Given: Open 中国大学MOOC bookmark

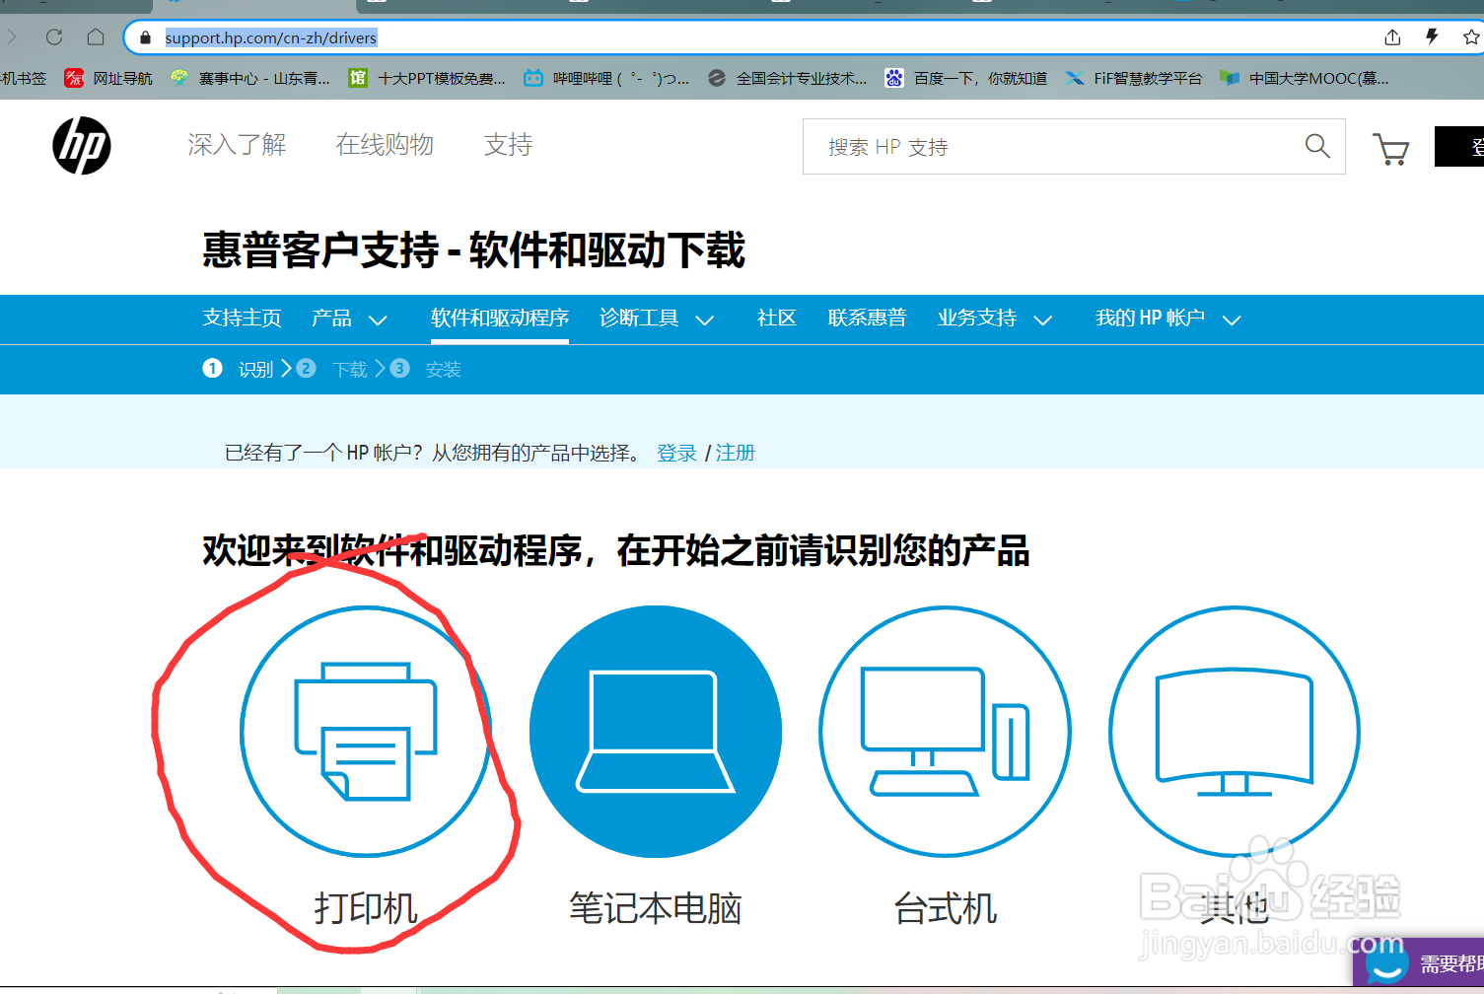Looking at the screenshot, I should click(x=1304, y=78).
